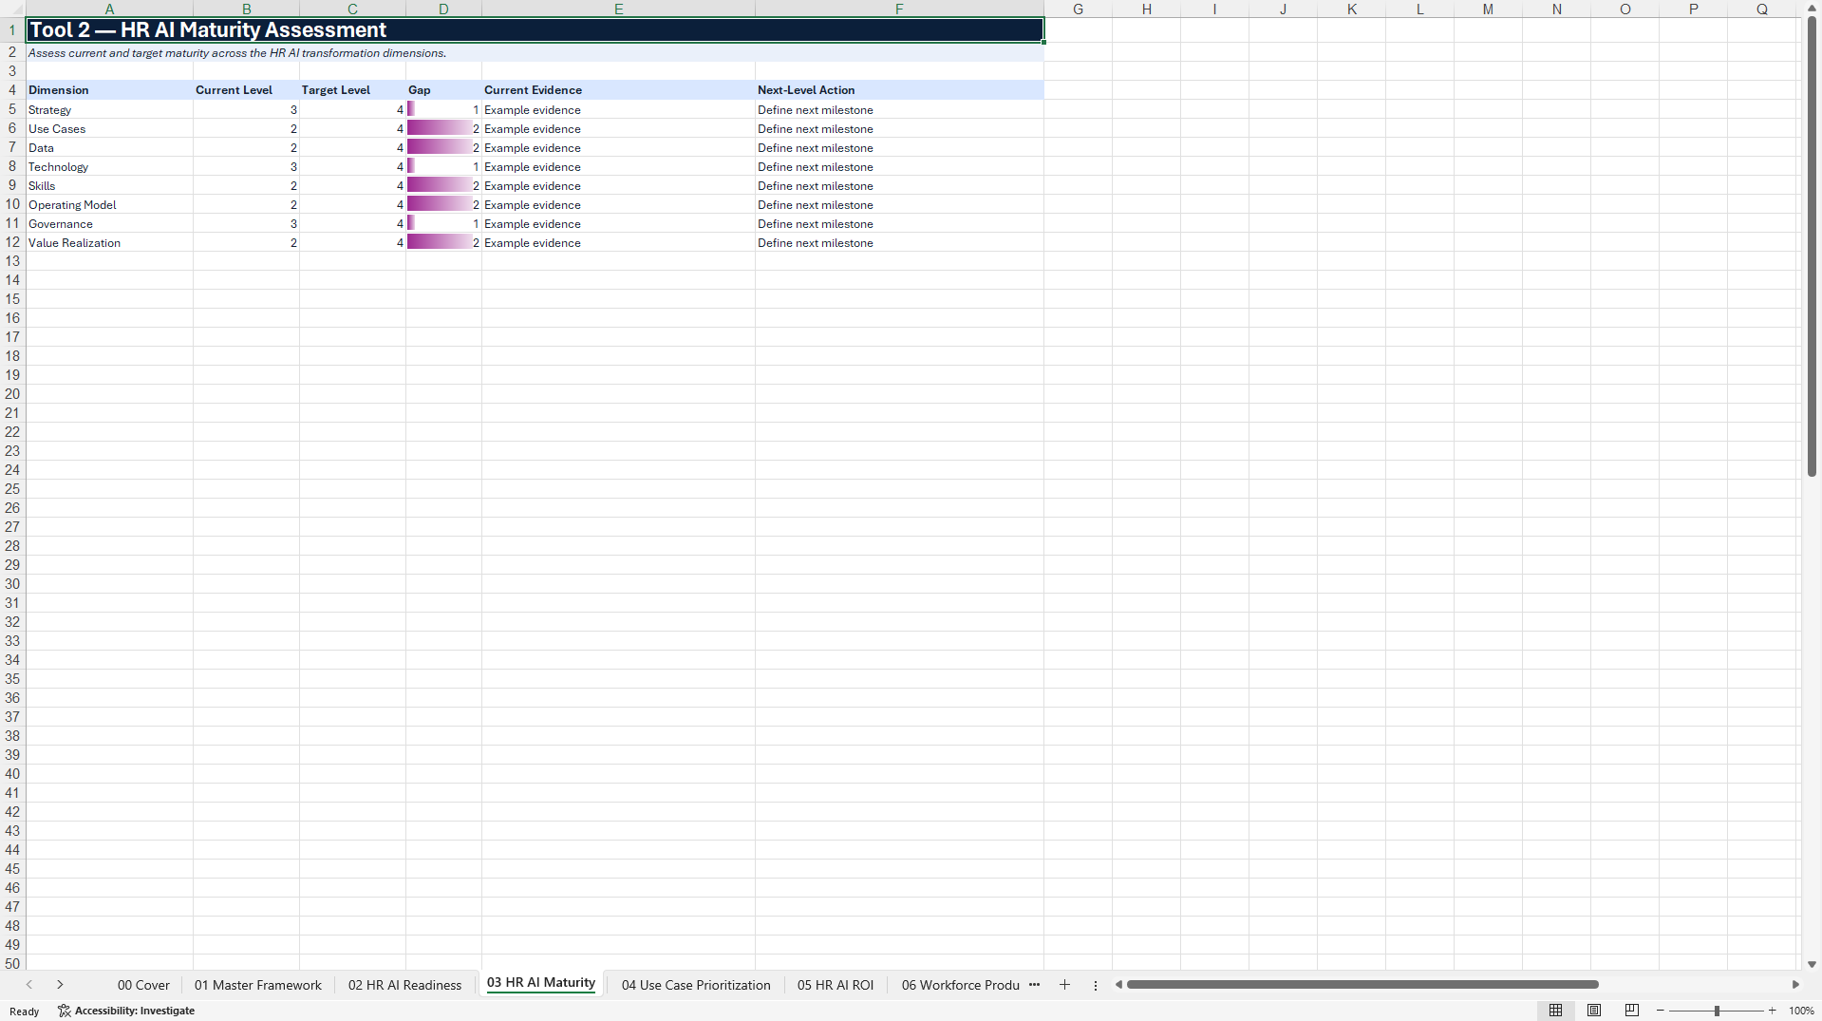Select the Dimension header cell
The height and width of the screenshot is (1021, 1822).
click(109, 90)
